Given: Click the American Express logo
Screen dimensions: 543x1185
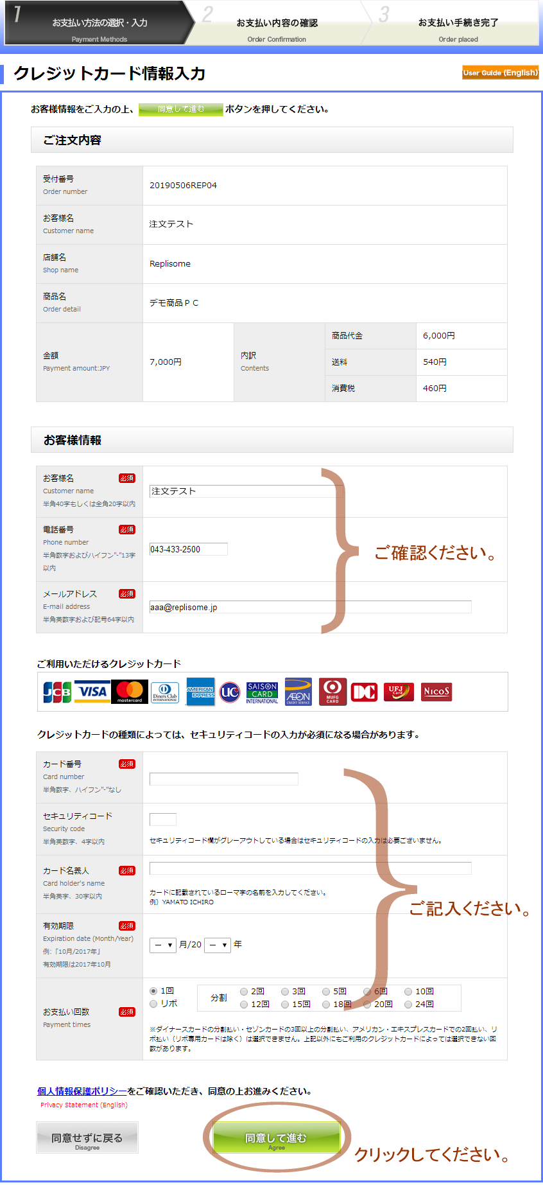Looking at the screenshot, I should point(200,692).
